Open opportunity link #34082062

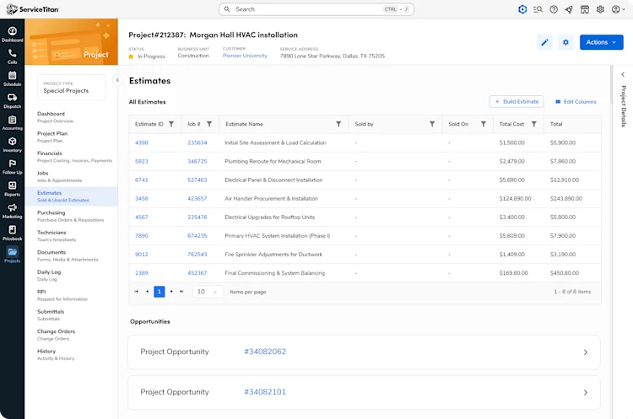[x=265, y=352]
